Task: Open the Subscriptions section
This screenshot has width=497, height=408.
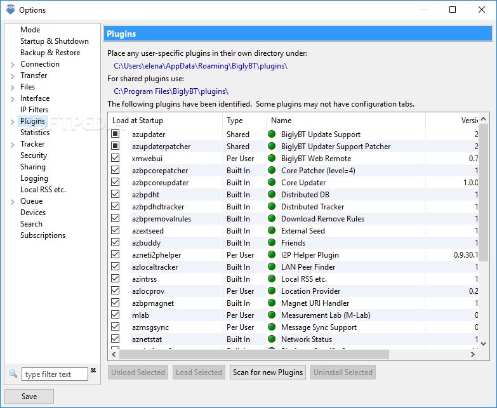Action: (43, 235)
